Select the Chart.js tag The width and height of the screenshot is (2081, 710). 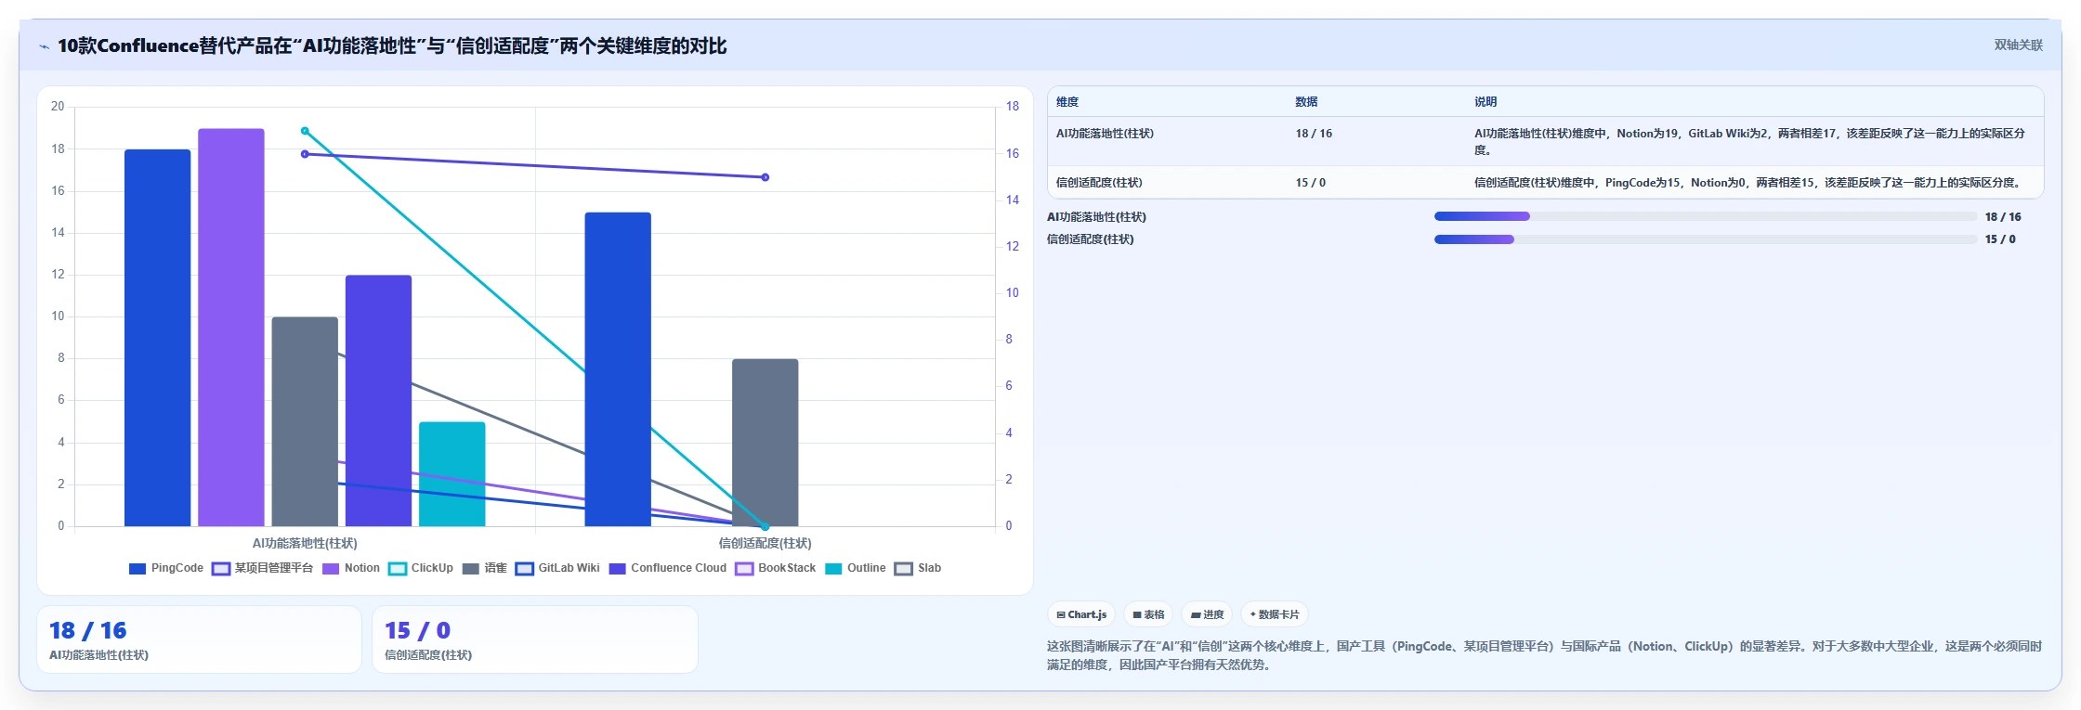pos(1081,614)
